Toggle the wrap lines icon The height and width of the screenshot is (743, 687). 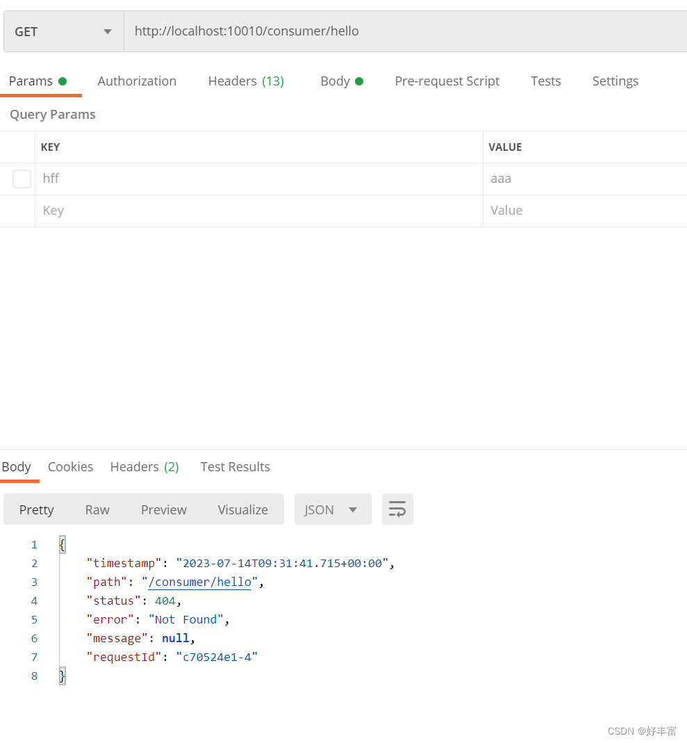397,509
